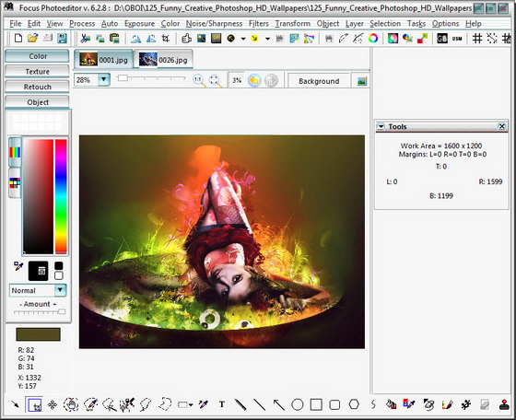Switch to the 0026.jpg tab
Viewport: 516px width, 420px height.
click(163, 60)
